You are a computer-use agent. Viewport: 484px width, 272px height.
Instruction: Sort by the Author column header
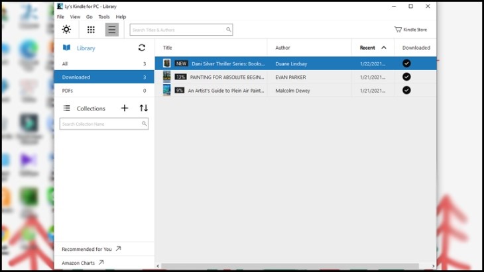pos(283,48)
